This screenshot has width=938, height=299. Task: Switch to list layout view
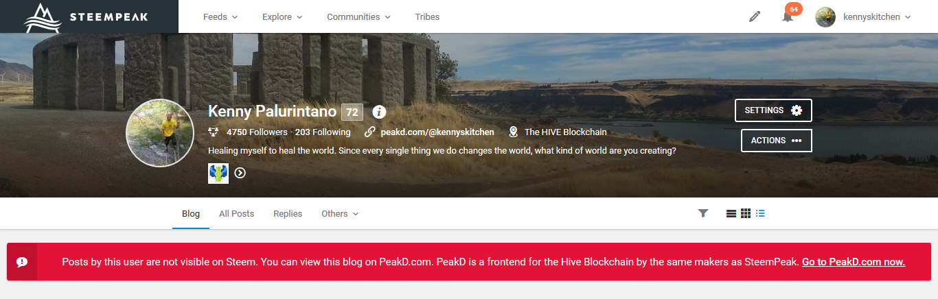click(731, 213)
